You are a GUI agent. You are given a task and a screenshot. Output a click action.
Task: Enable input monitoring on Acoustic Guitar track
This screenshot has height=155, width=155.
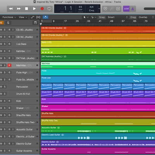click(13, 129)
